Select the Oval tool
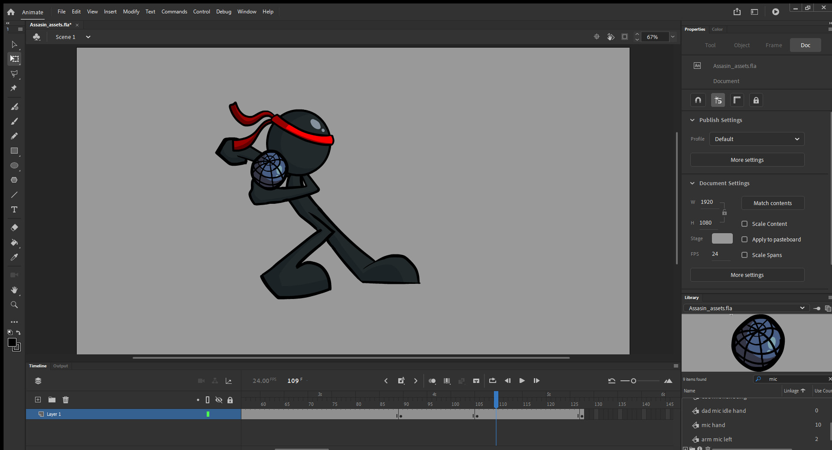The width and height of the screenshot is (832, 450). pos(14,166)
